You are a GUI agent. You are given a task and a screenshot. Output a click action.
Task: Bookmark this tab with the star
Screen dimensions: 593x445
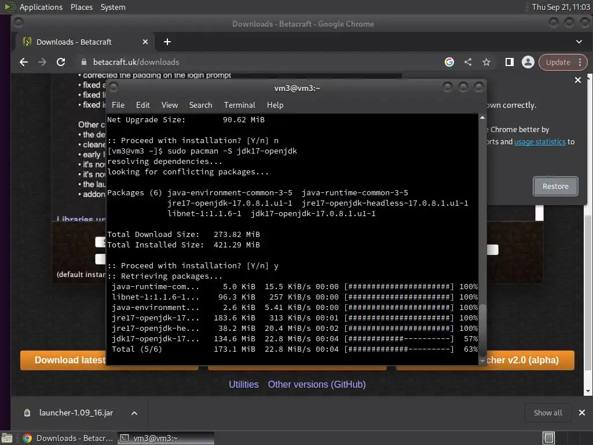pos(486,62)
